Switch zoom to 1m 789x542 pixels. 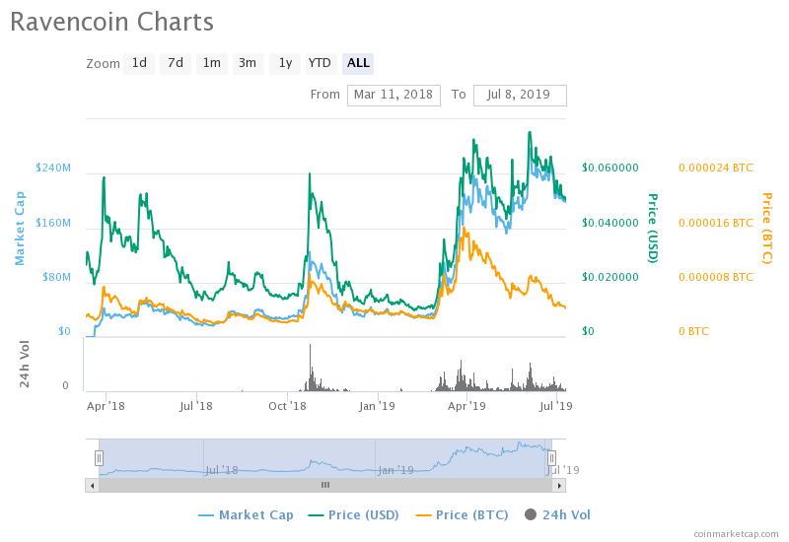point(211,63)
